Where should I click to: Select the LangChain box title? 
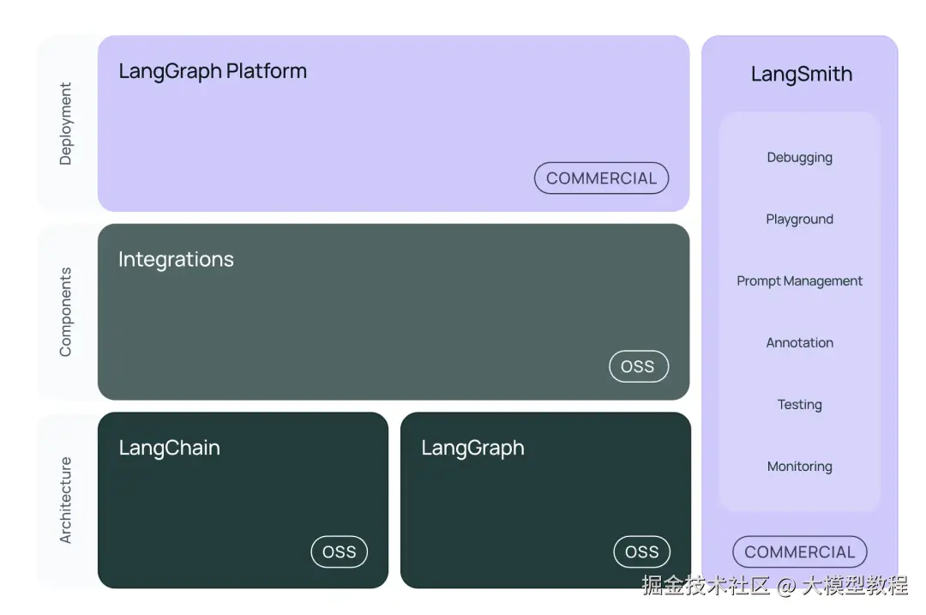pos(169,449)
